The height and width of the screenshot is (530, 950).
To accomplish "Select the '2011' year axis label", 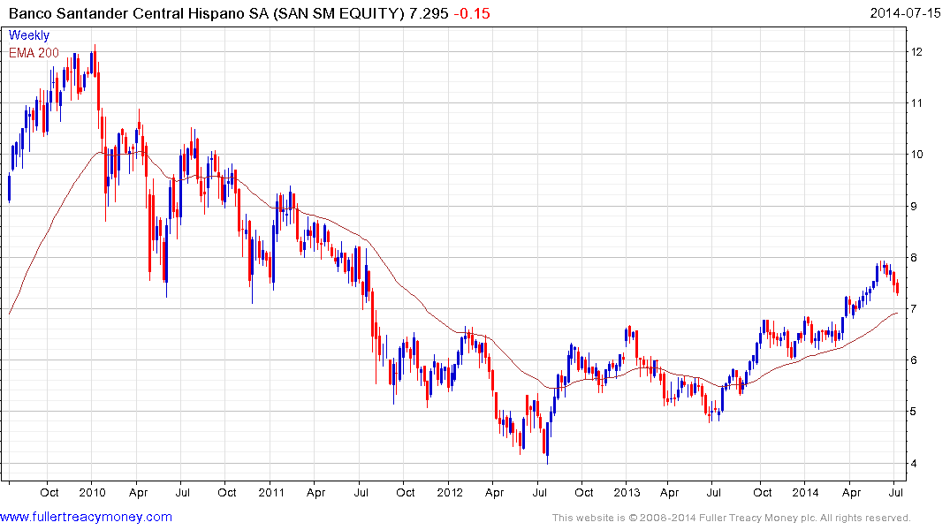I will pos(271,492).
